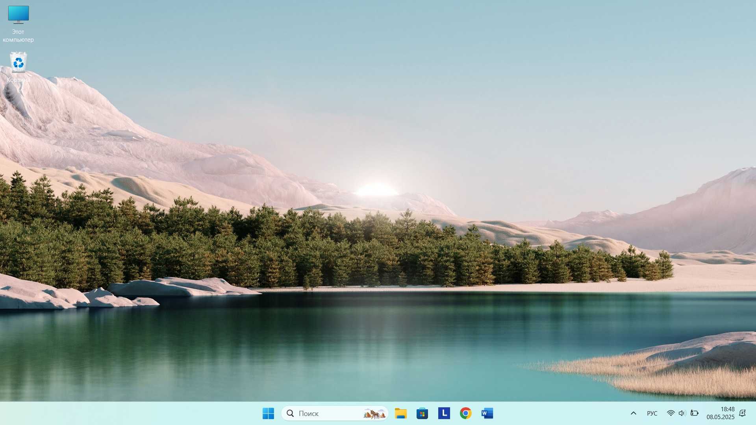Open Microsoft Word from the taskbar
Viewport: 756px width, 425px height.
coord(487,413)
